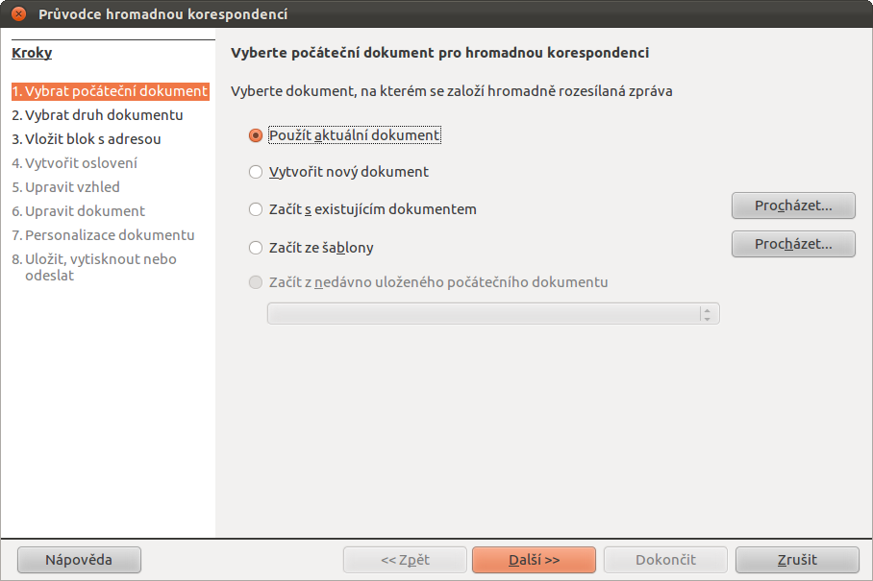Go back with the '<< Zpět' button
This screenshot has height=581, width=873.
[405, 560]
